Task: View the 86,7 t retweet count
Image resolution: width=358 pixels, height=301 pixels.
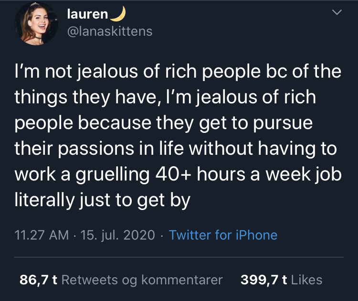Action: coord(38,280)
